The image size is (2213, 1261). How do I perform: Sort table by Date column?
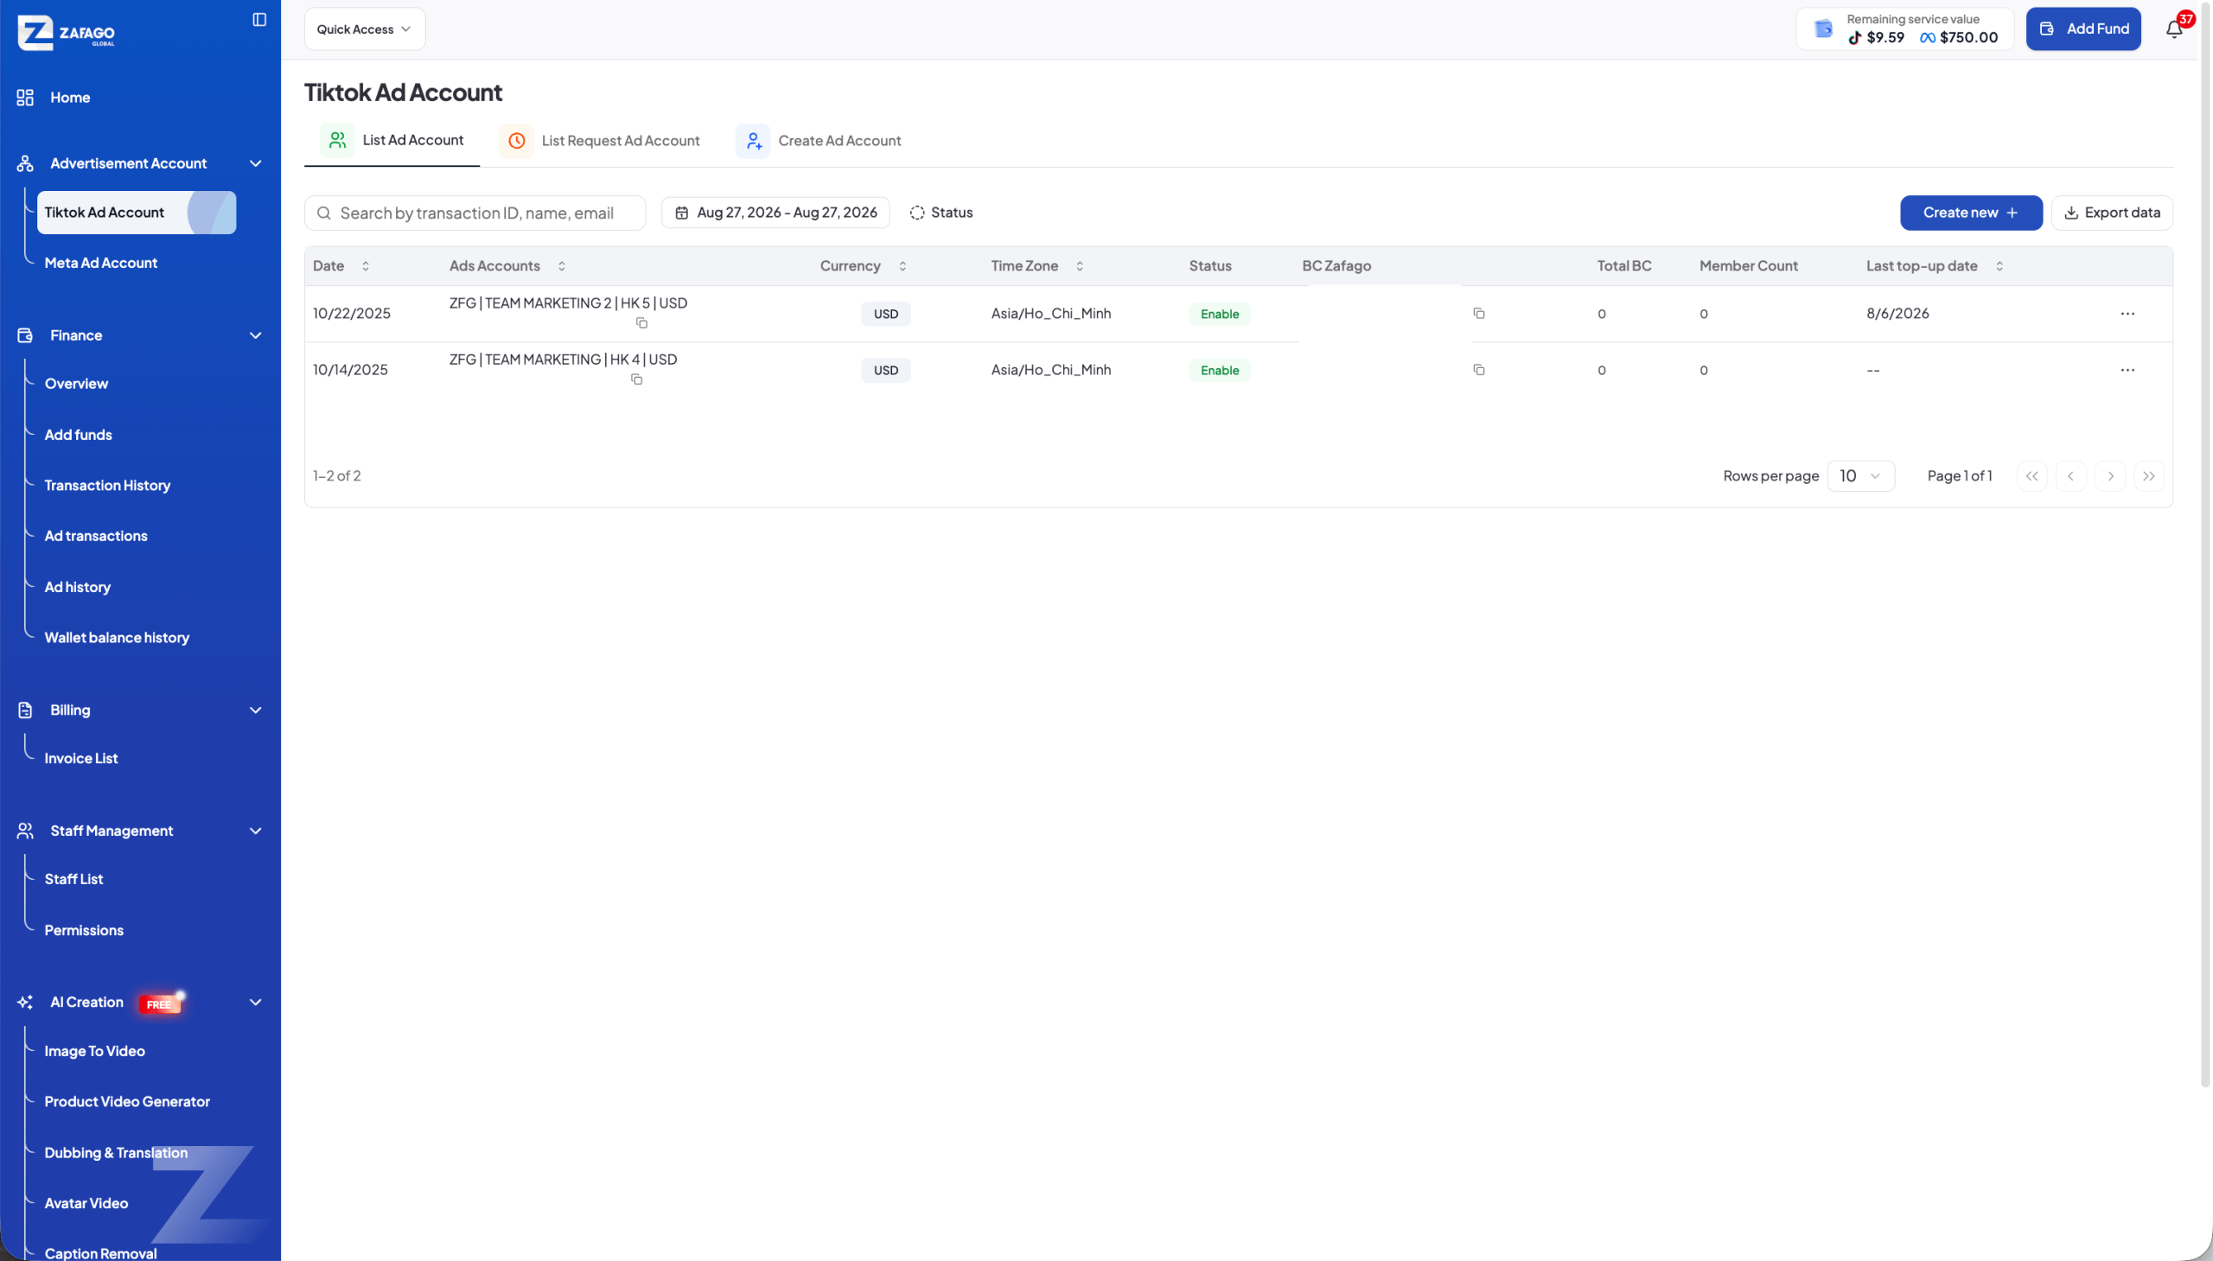(366, 266)
